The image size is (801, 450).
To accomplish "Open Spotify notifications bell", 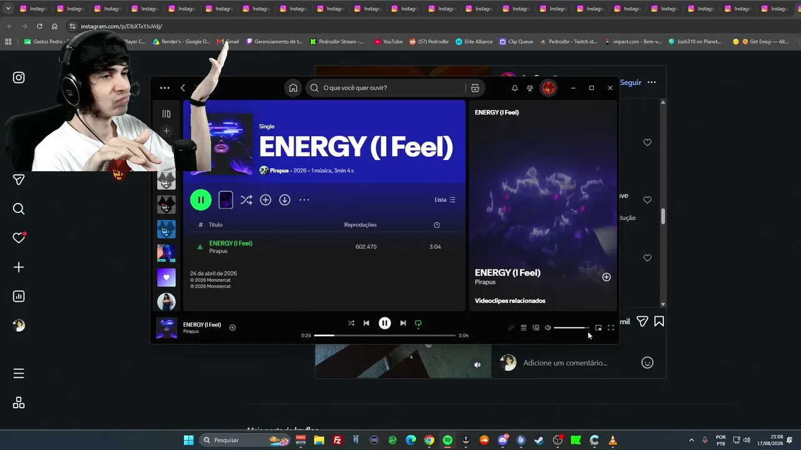I will pyautogui.click(x=514, y=88).
